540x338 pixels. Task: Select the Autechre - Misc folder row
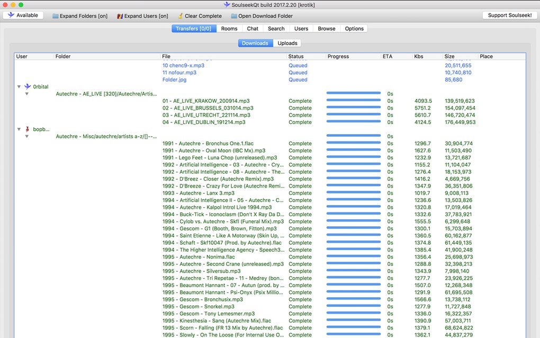pyautogui.click(x=106, y=137)
